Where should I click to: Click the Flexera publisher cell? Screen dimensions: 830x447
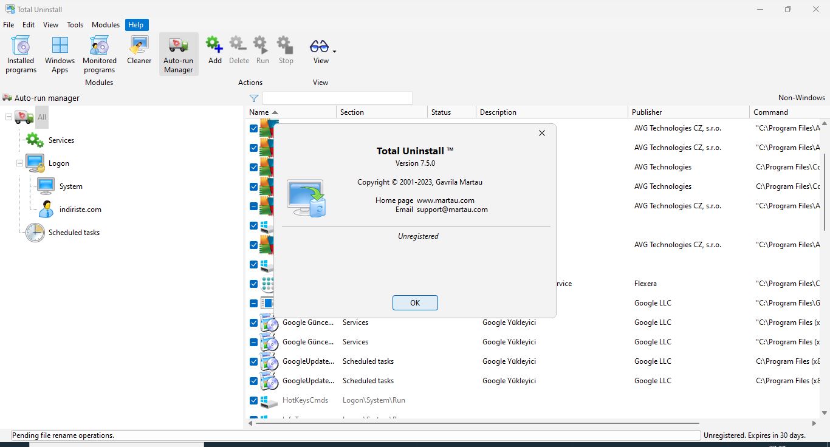[645, 284]
